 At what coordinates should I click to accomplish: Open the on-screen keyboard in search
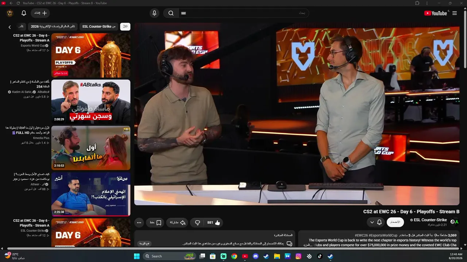coord(184,13)
